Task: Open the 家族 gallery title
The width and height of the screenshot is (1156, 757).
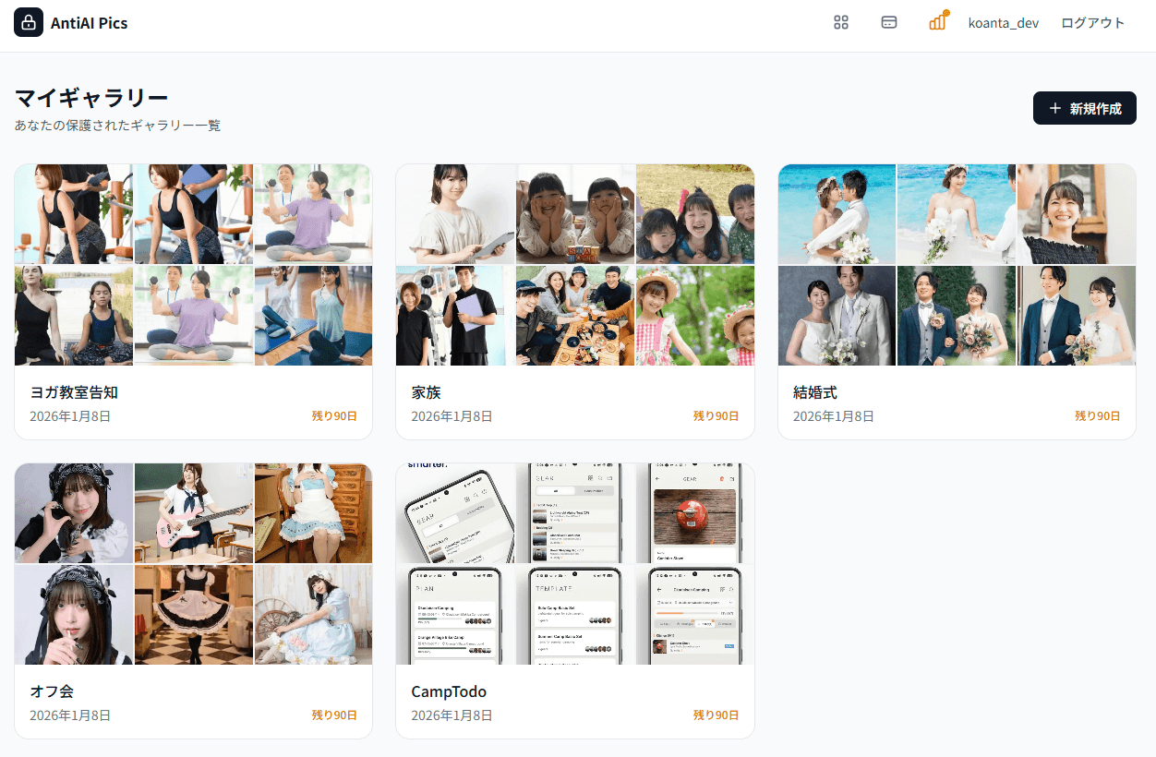Action: [426, 392]
